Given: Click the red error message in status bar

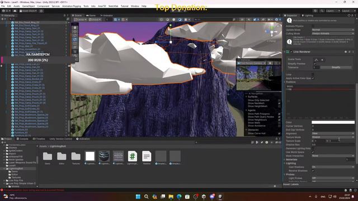Looking at the screenshot, I should pyautogui.click(x=34, y=190).
